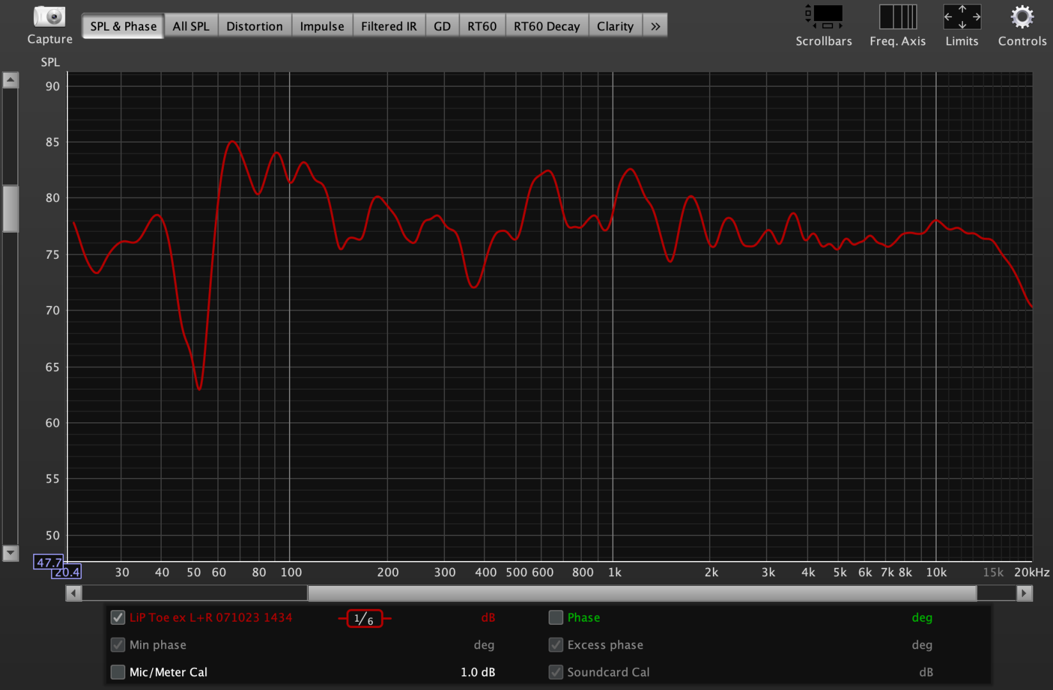The height and width of the screenshot is (690, 1053).
Task: Open the Controls gear icon
Action: tap(1022, 17)
